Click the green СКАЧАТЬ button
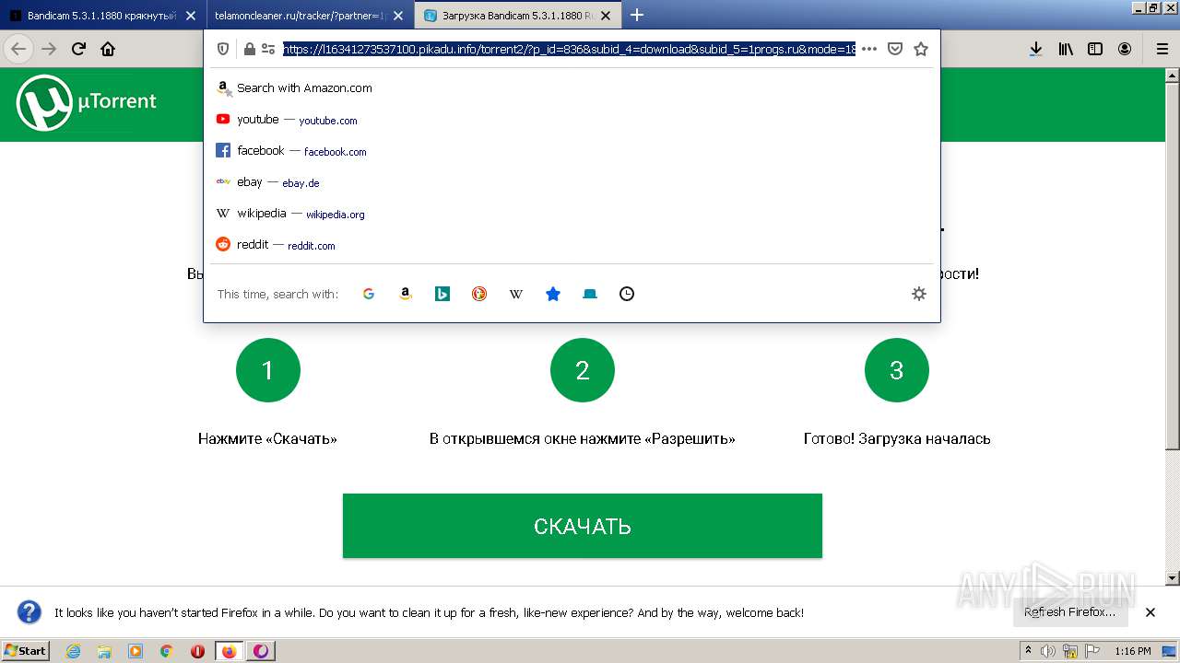This screenshot has height=663, width=1180. [x=582, y=526]
